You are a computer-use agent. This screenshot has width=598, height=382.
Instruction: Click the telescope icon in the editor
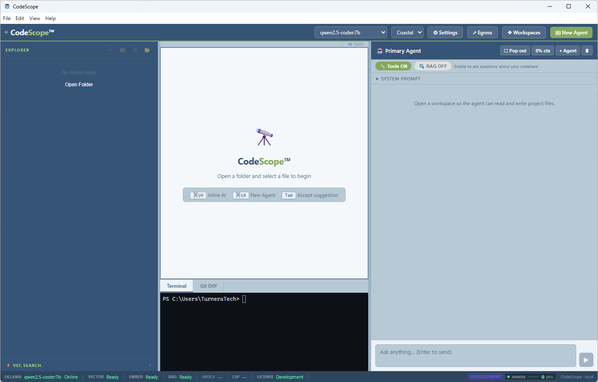coord(264,137)
